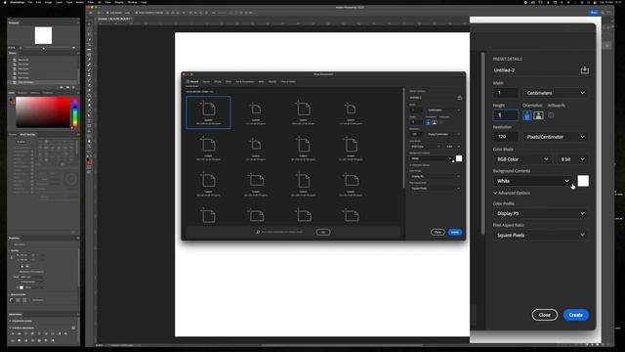Screen dimensions: 625x352
Task: Click the Navigator zoom slider
Action: click(47, 48)
